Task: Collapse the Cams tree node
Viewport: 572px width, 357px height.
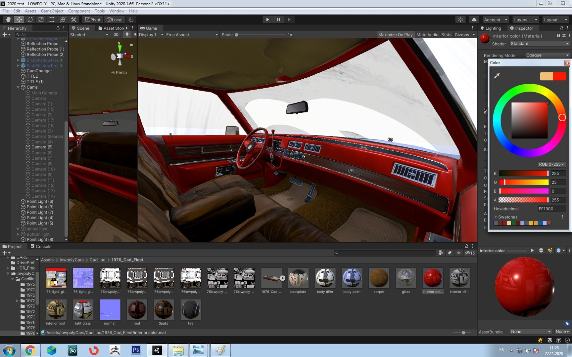Action: point(18,87)
